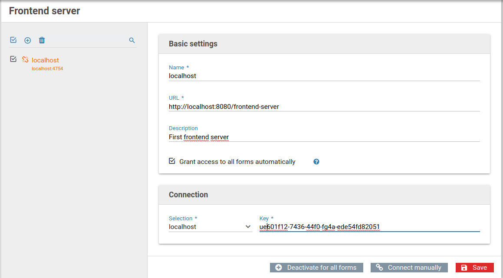Toggle the localhost list item checkbox
The image size is (503, 278).
[x=13, y=59]
